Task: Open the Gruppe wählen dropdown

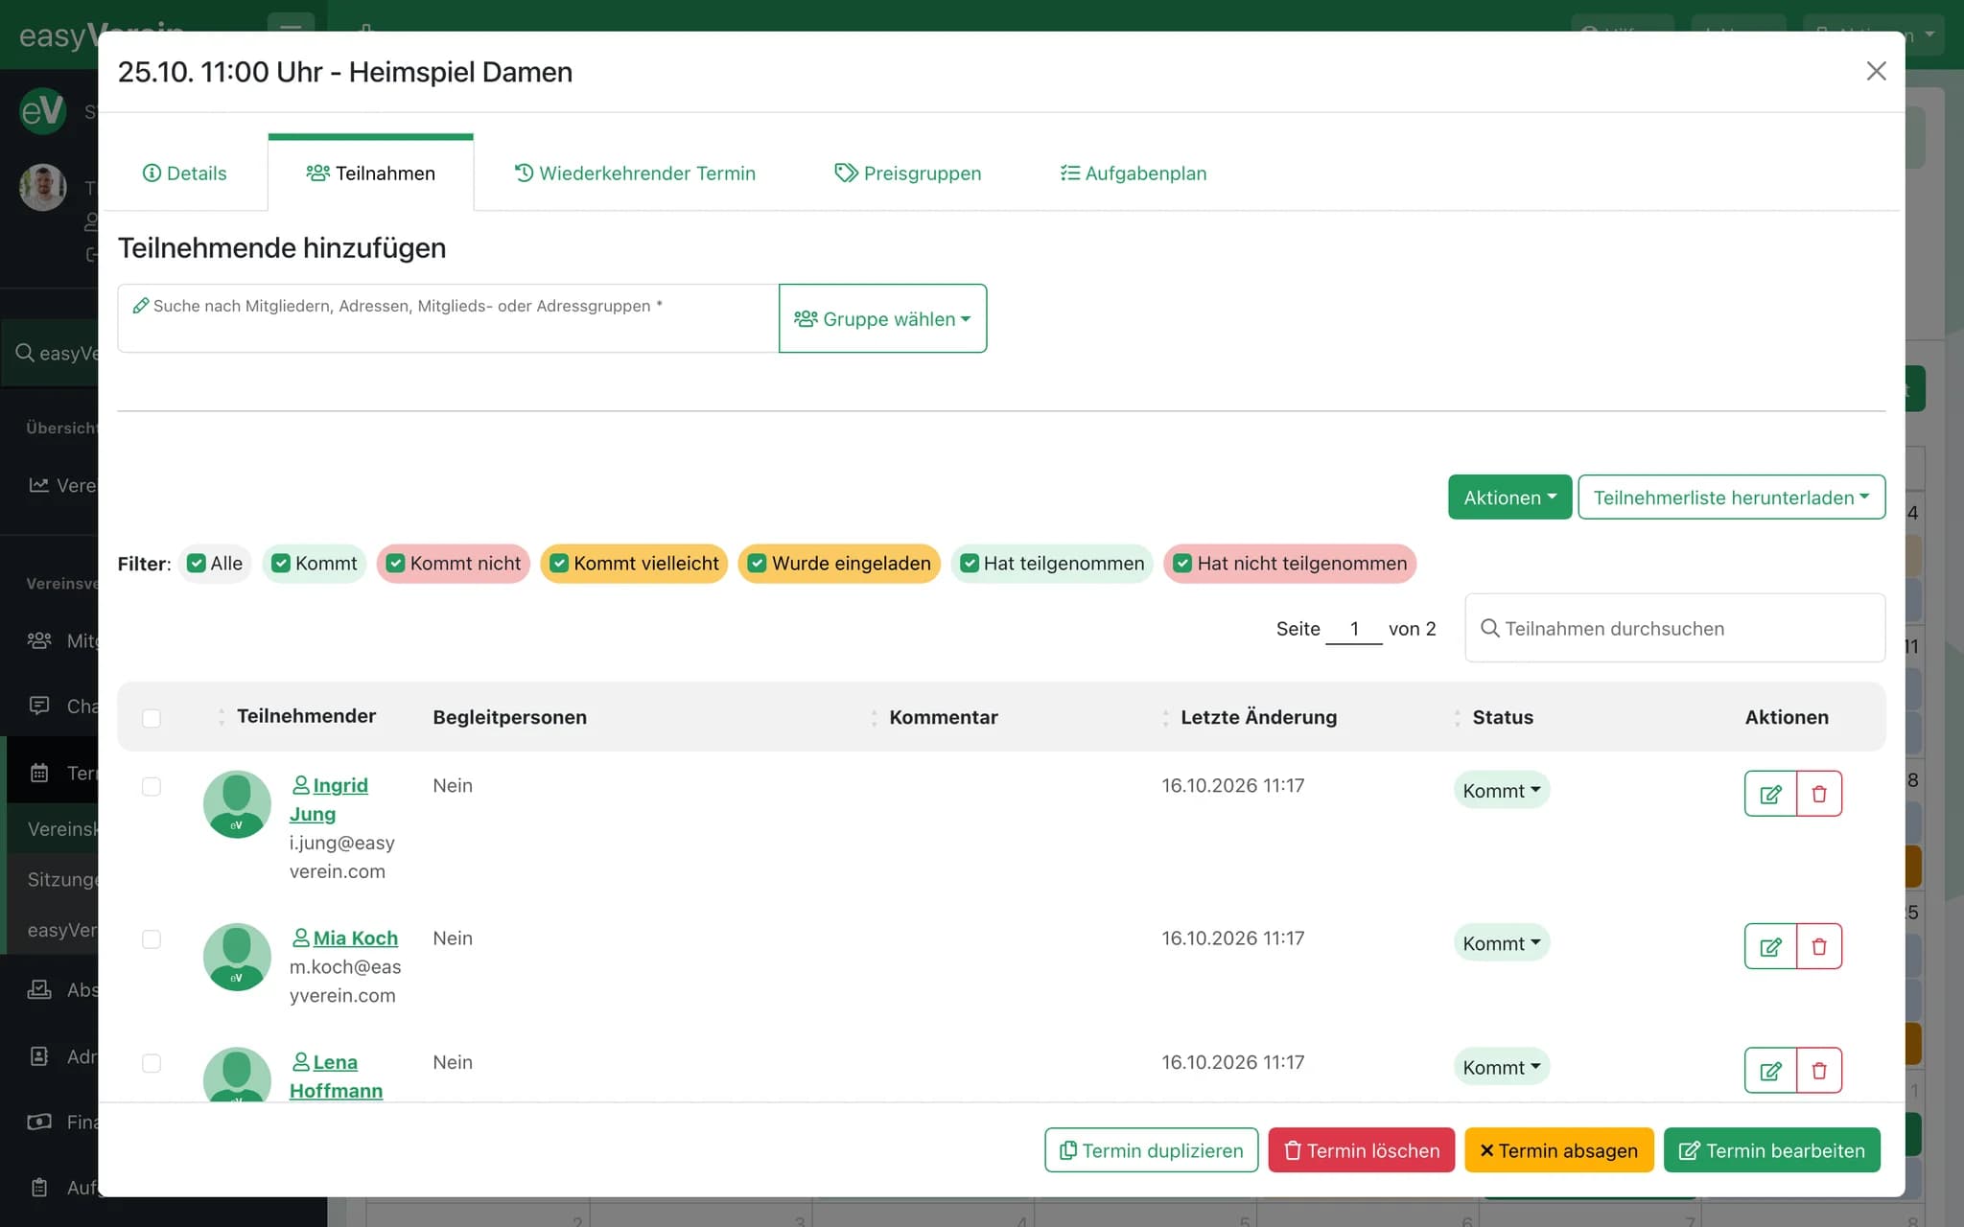Action: [882, 318]
